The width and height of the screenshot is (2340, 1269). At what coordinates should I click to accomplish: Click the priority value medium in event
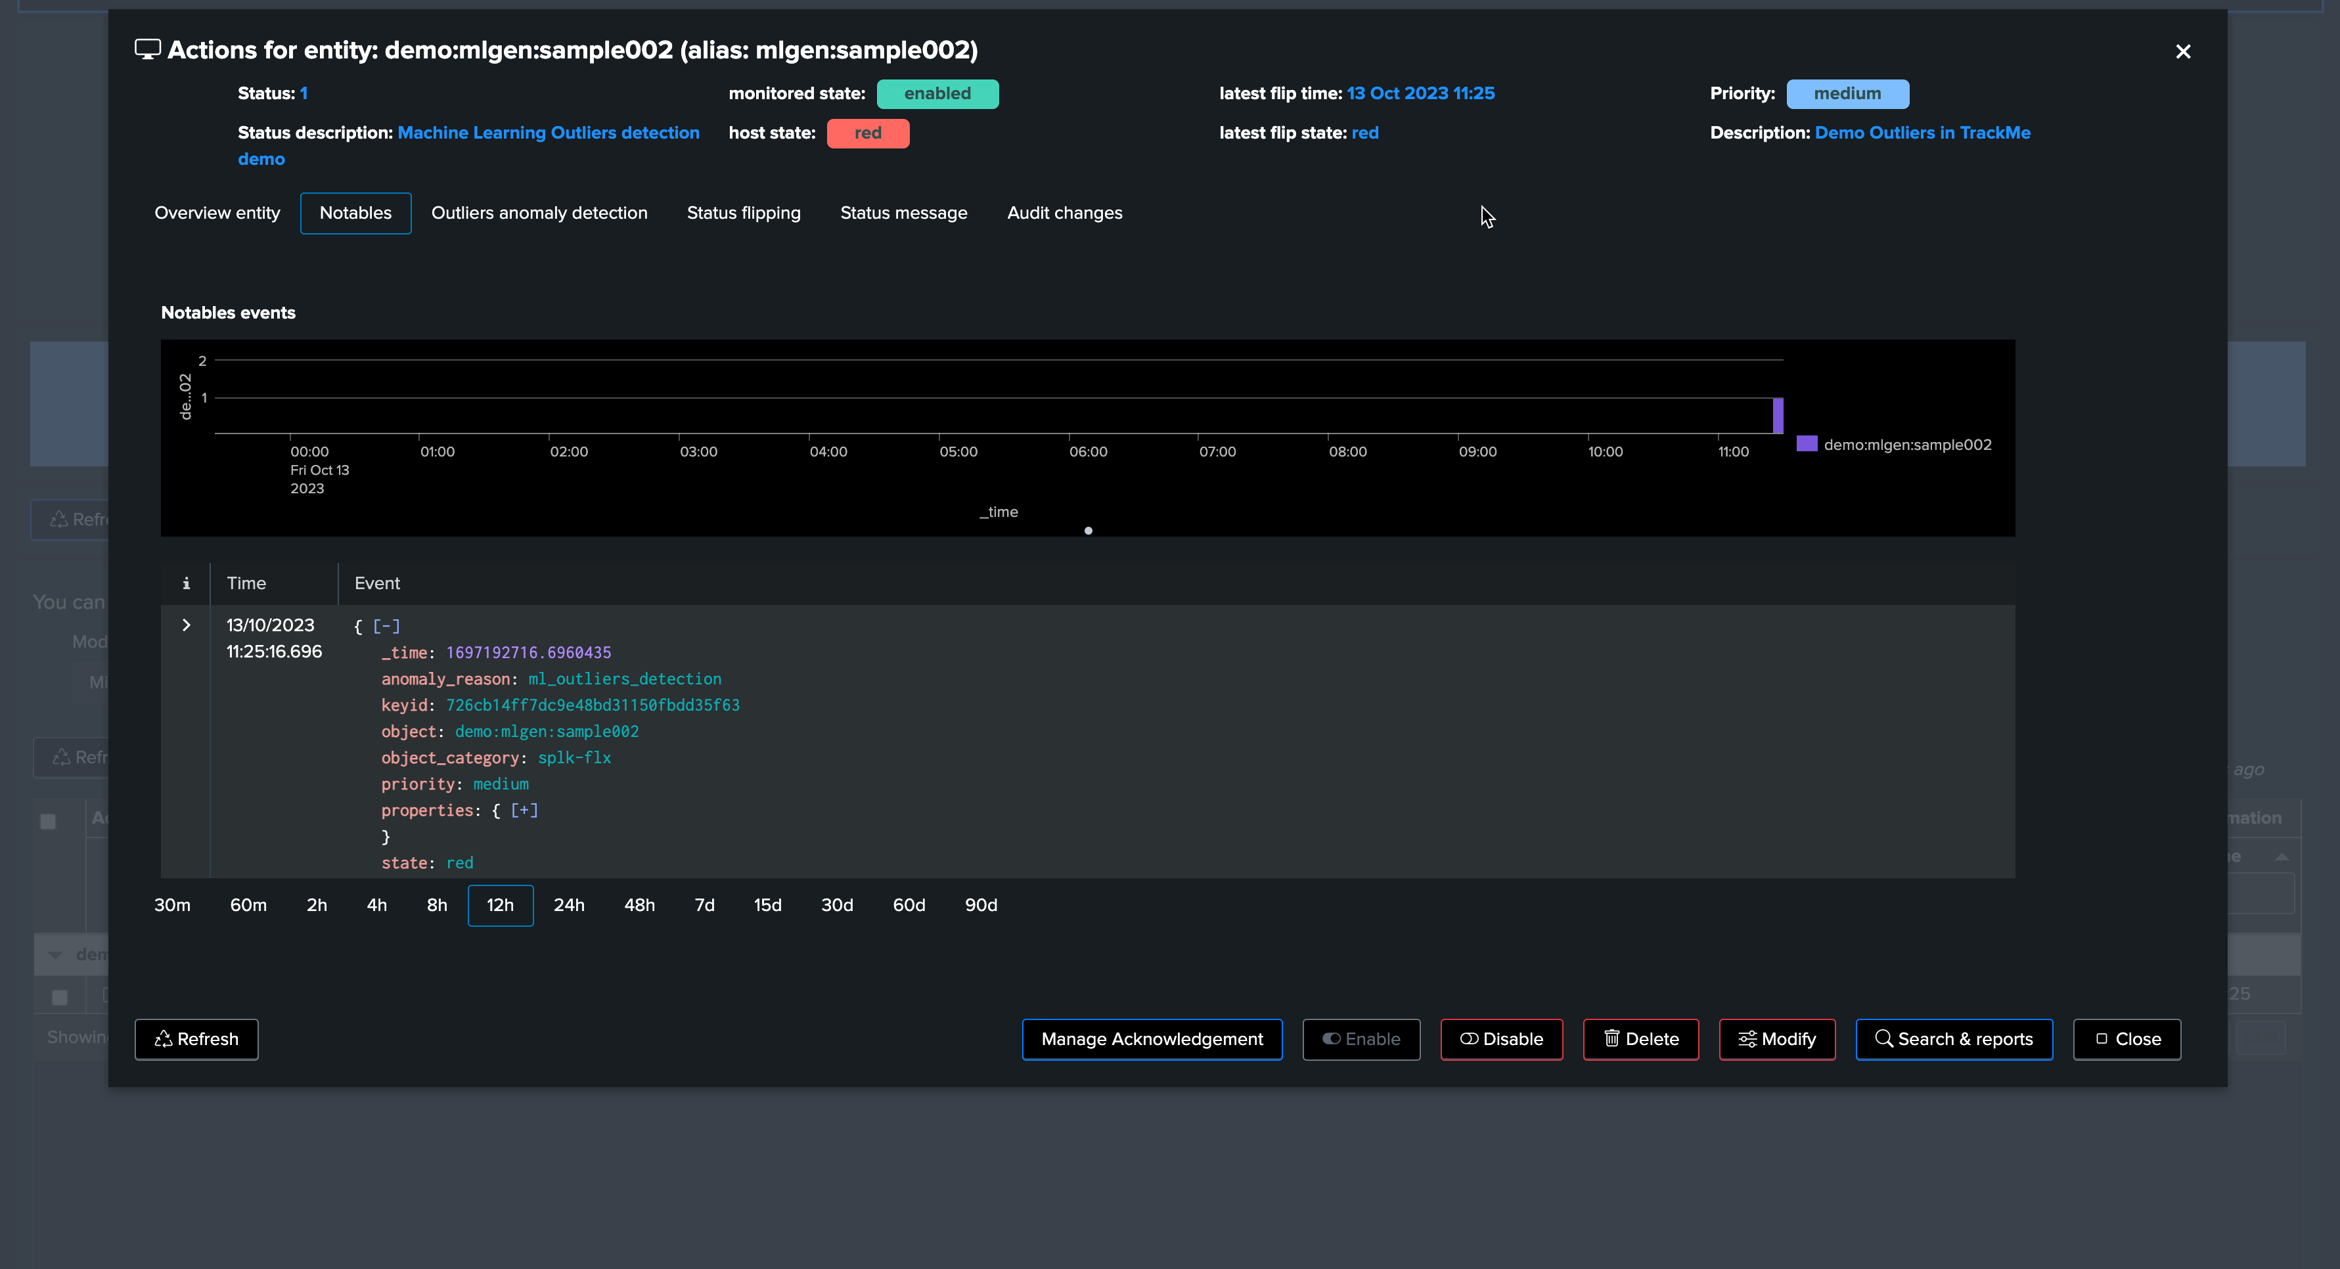point(501,784)
